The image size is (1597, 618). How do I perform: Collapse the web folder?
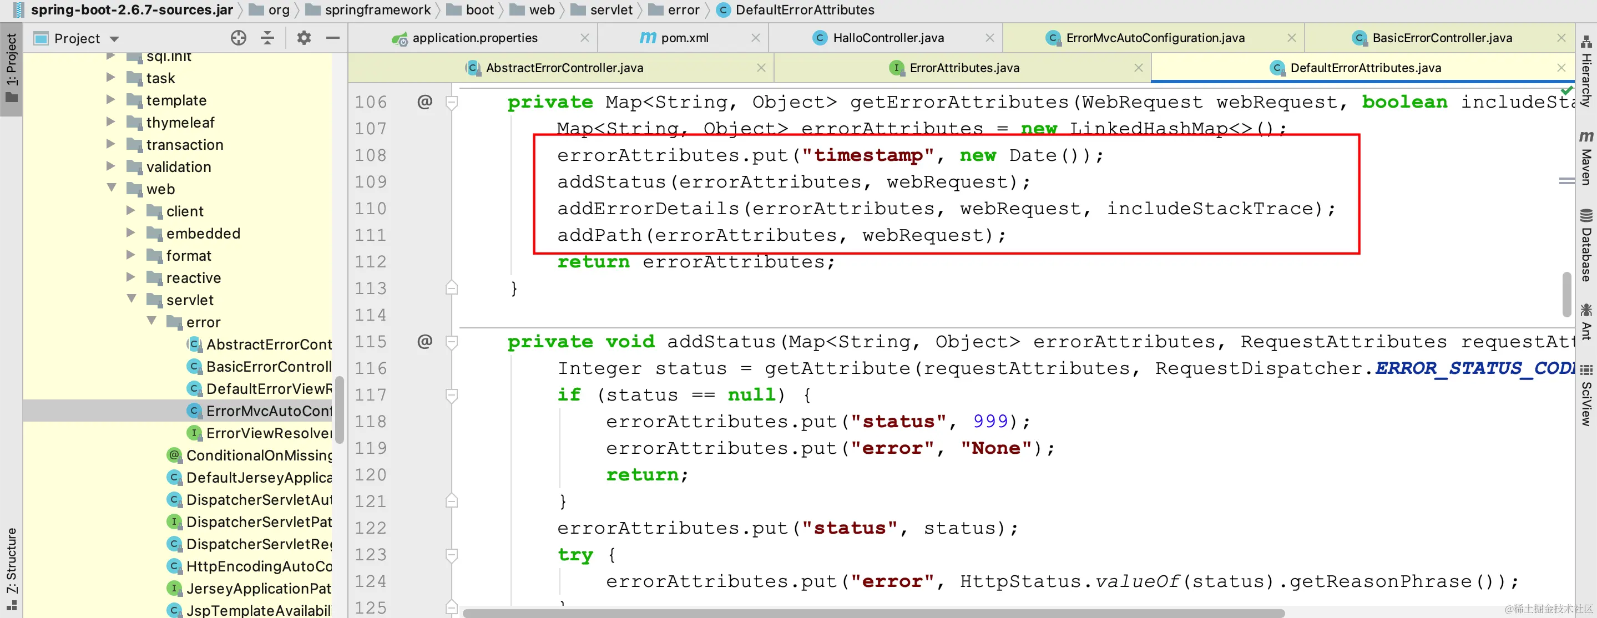tap(112, 188)
